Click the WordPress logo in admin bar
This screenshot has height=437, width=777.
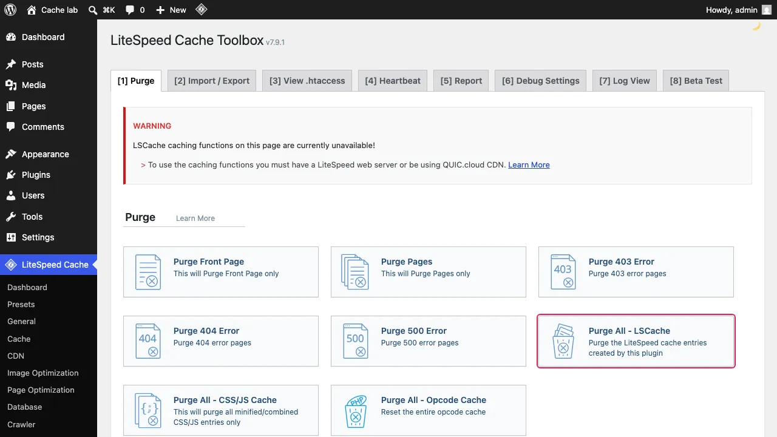coord(10,10)
